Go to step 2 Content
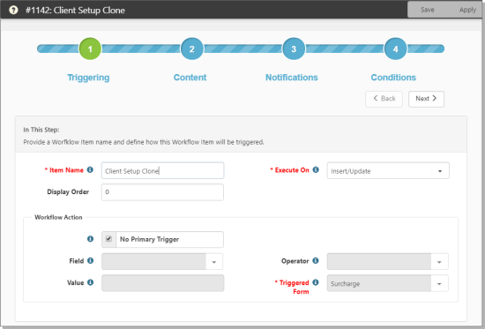Image resolution: width=485 pixels, height=329 pixels. (x=191, y=49)
